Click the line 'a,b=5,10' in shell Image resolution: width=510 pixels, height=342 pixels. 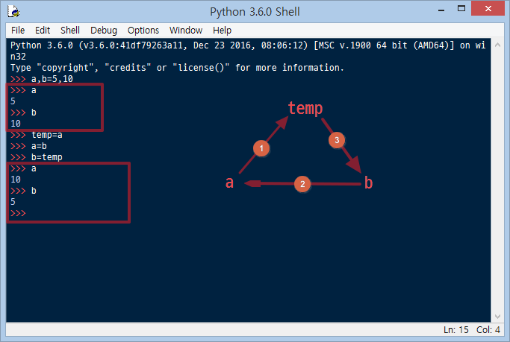pyautogui.click(x=52, y=79)
